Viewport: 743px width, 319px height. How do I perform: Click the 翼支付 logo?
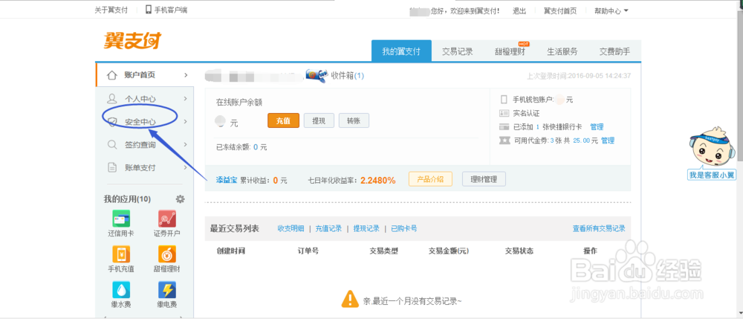click(132, 41)
